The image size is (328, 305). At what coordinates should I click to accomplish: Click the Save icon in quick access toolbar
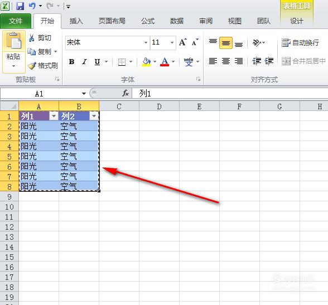(20, 6)
